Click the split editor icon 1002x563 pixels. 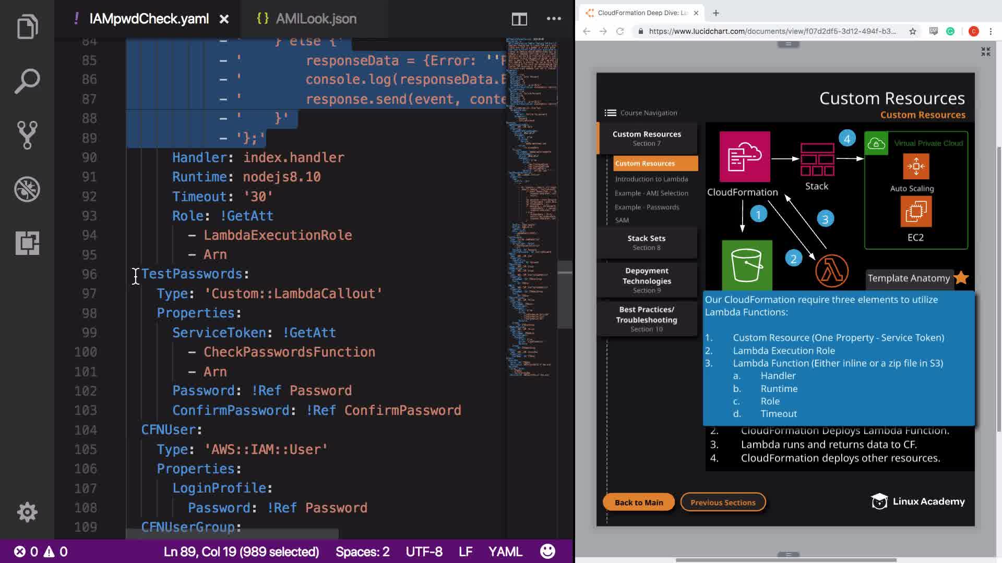tap(519, 19)
